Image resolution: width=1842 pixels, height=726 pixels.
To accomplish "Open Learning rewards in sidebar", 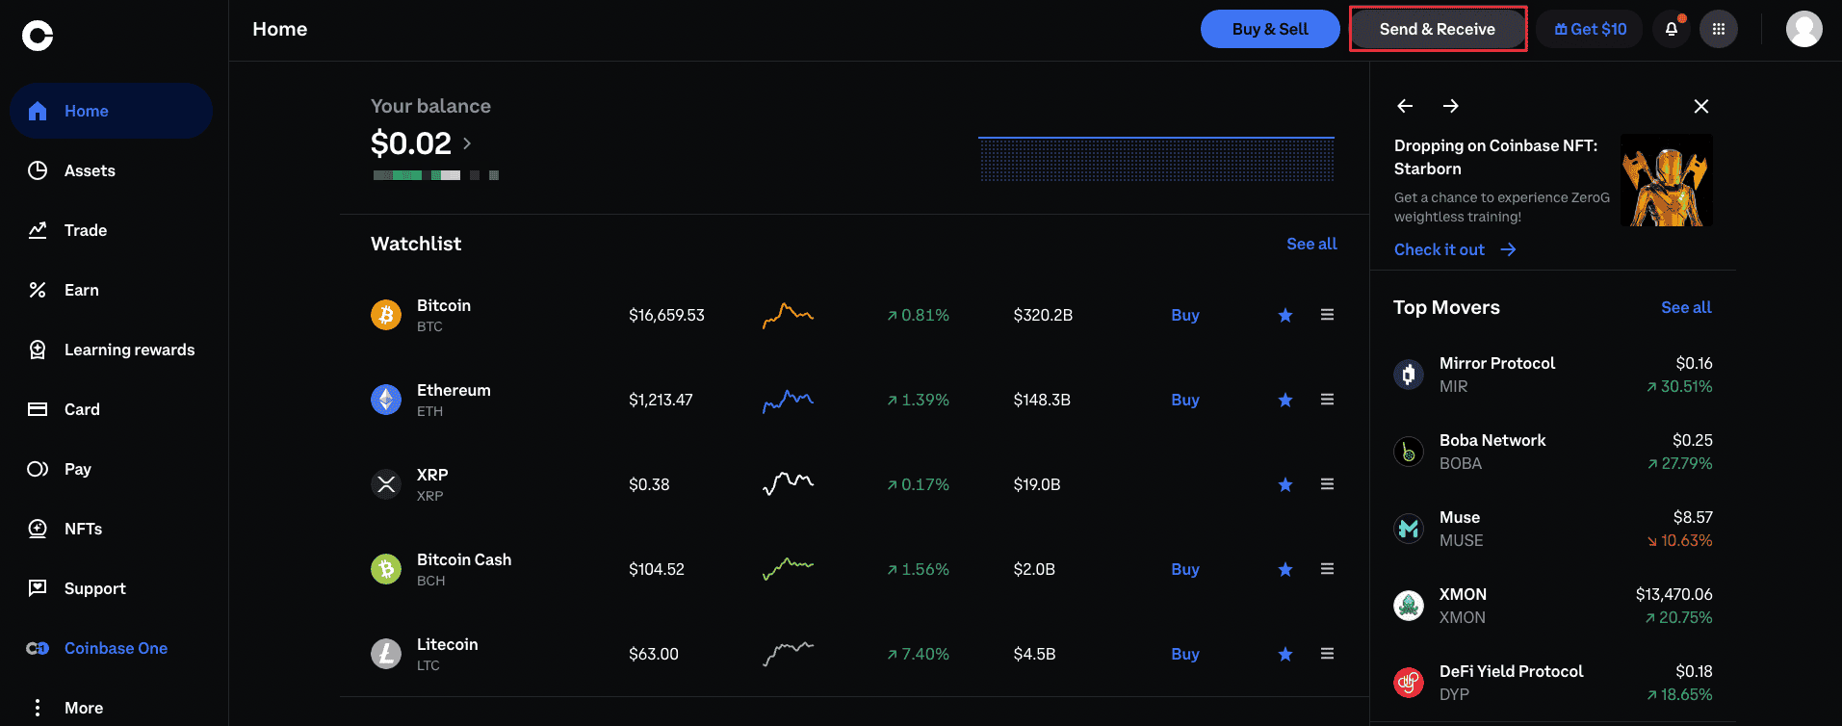I will click(112, 350).
